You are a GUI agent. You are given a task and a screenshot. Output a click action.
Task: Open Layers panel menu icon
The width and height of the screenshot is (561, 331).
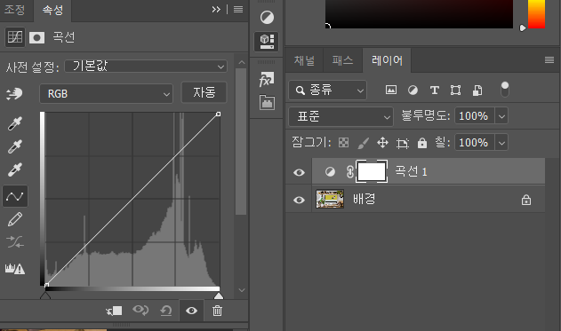(549, 60)
